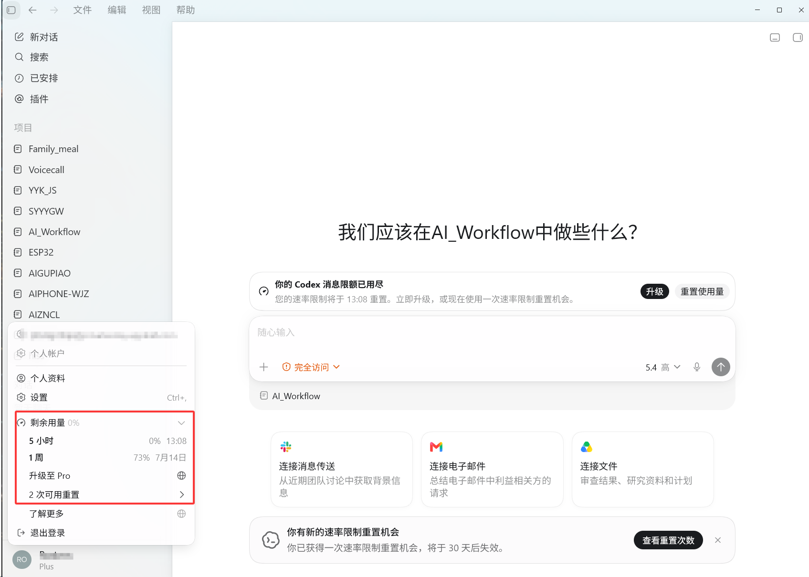
Task: Click the microphone voice input icon
Action: click(697, 367)
